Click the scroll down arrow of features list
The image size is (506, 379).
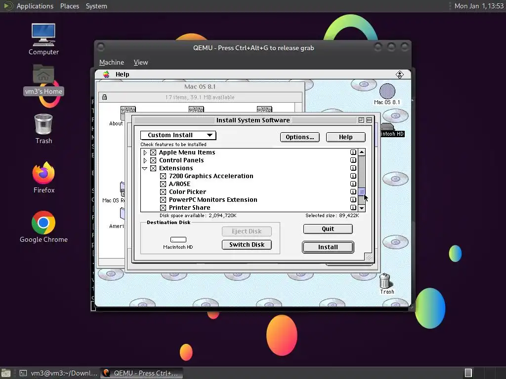(x=362, y=208)
